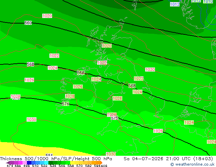
Task: Click the legend value 606
Action: pyautogui.click(x=104, y=166)
